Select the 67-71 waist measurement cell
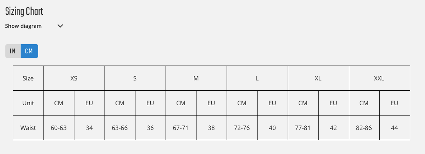425x154 pixels. click(x=181, y=128)
